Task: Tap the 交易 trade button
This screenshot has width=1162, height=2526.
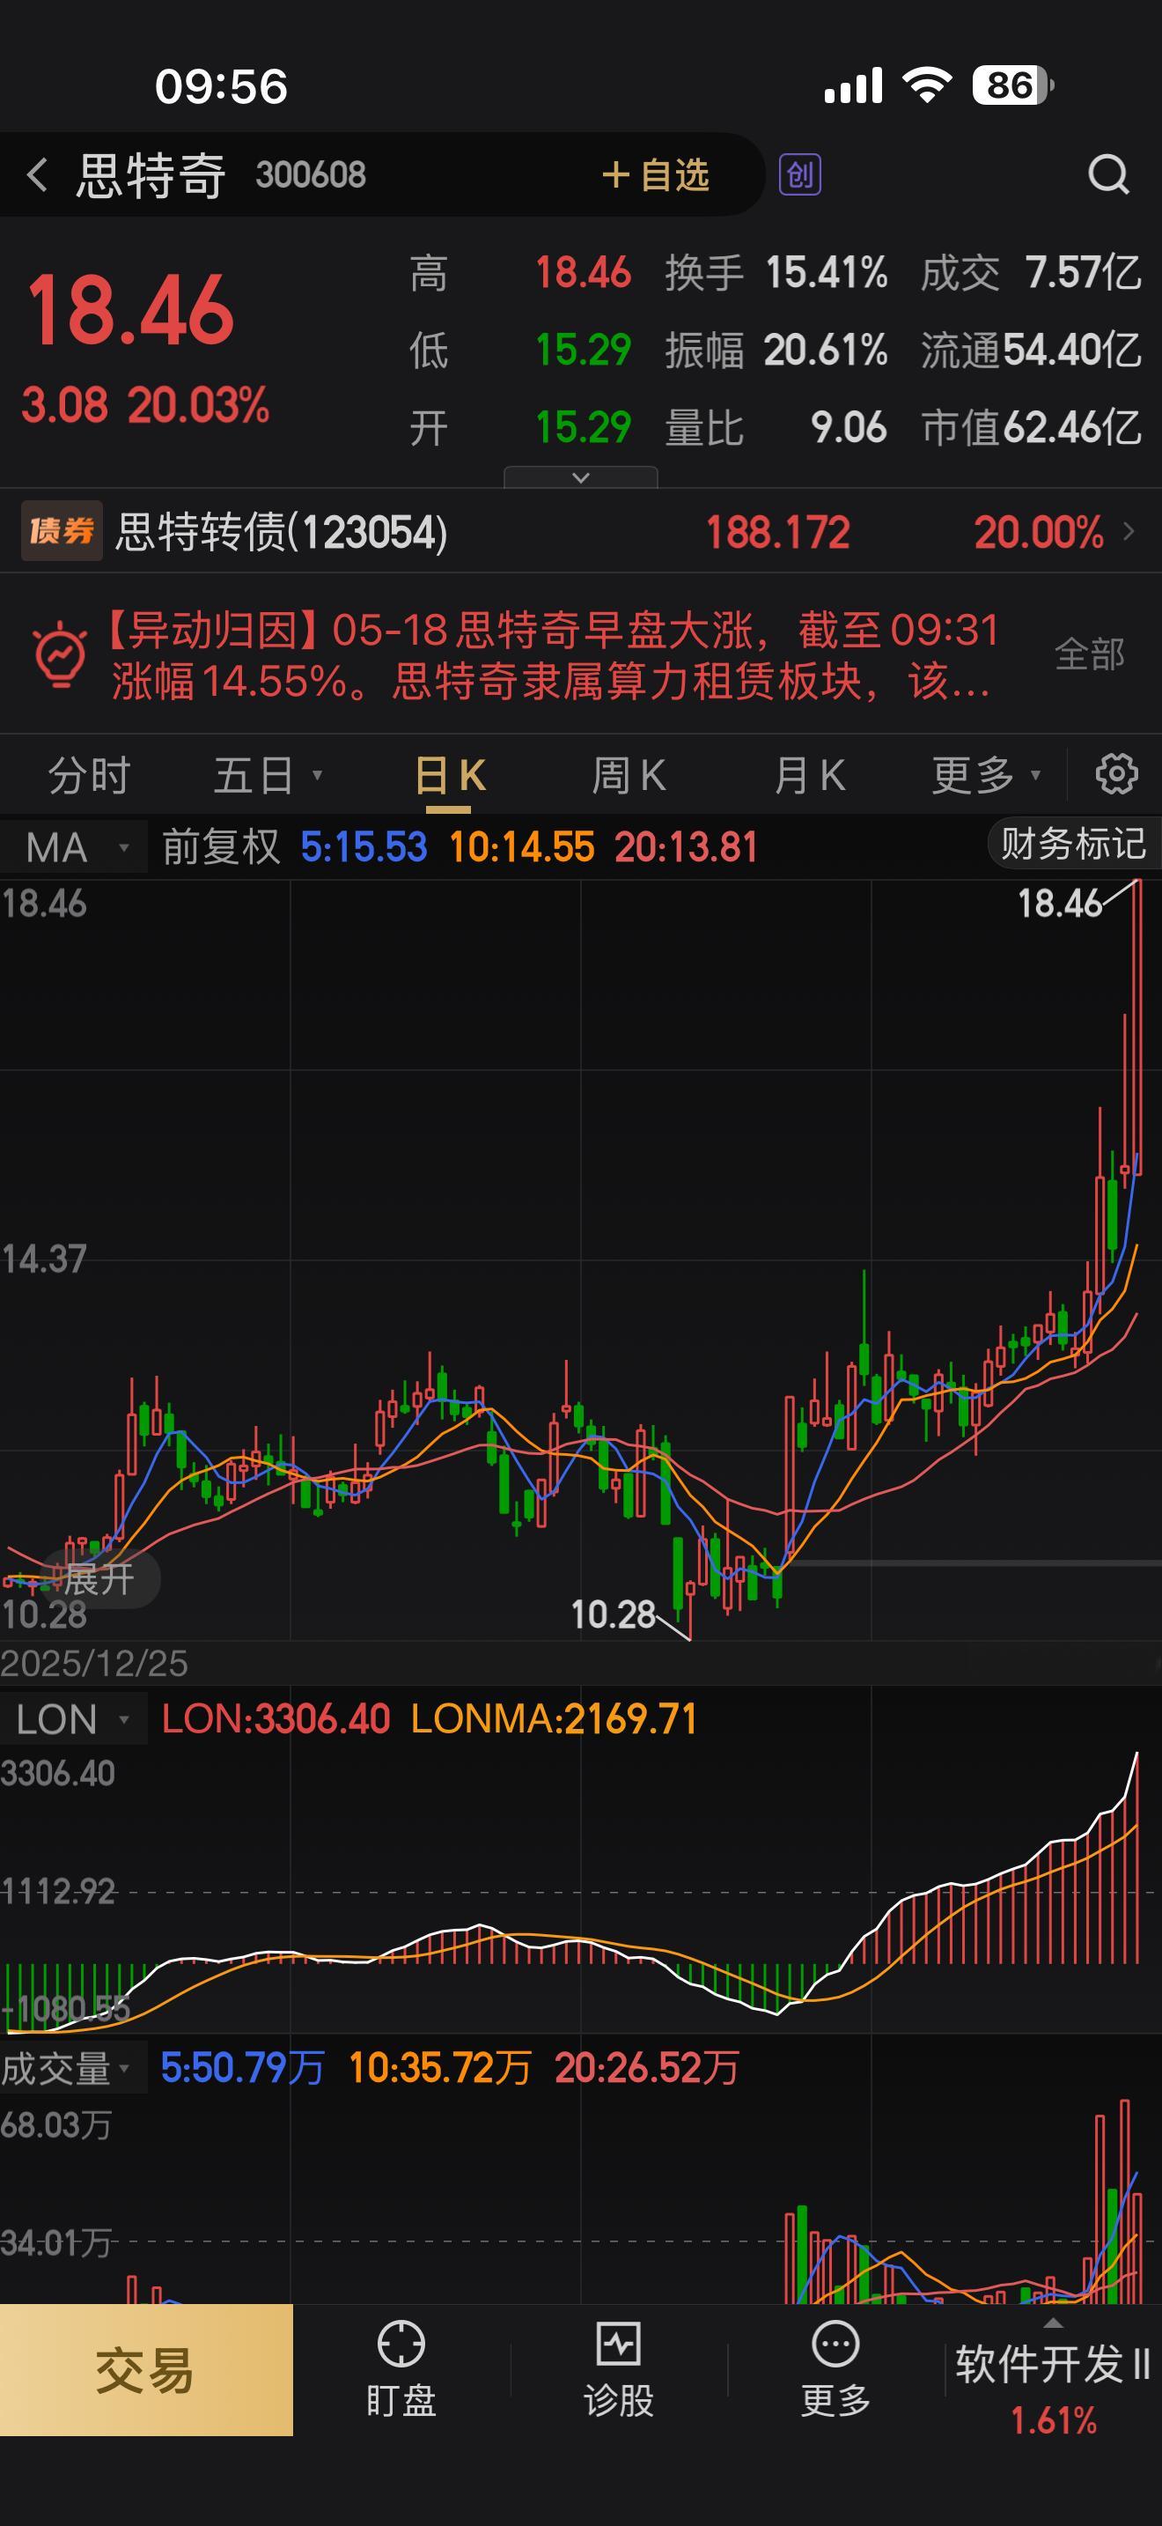Action: tap(146, 2370)
